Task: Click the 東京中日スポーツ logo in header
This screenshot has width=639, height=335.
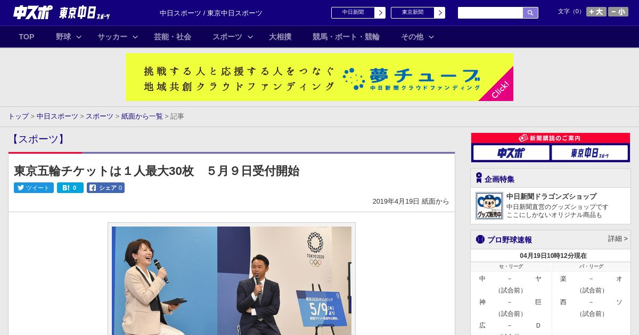Action: pos(85,13)
